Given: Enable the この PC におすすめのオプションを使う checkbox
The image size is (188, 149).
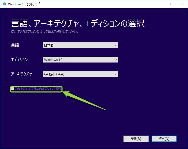Looking at the screenshot, I should tap(13, 89).
